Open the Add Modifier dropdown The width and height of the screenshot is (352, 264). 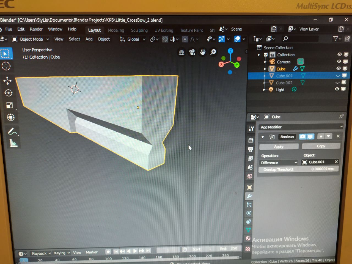[x=301, y=127]
